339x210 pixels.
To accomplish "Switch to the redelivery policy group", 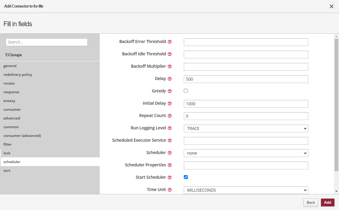I will (18, 75).
